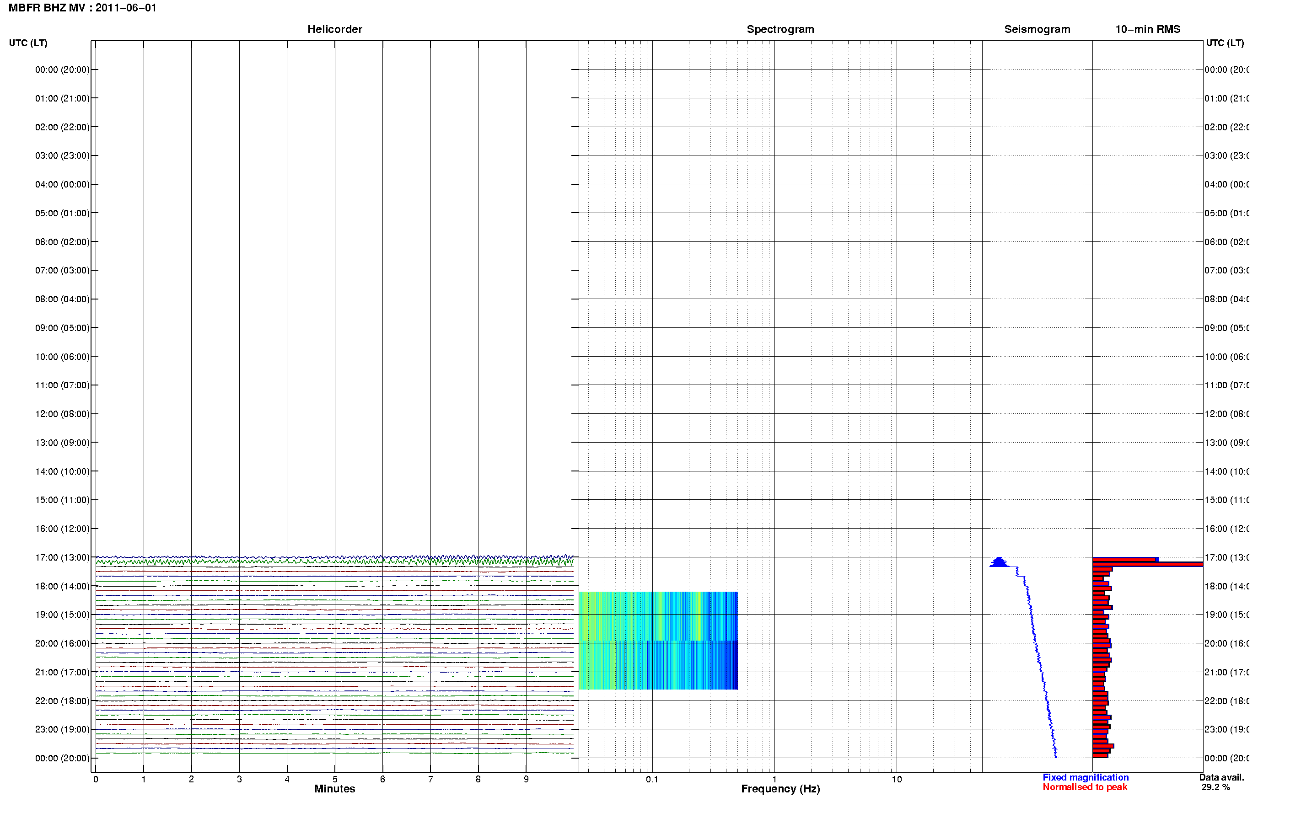Click the left '16:00 (12:00)' time label
1301x813 pixels.
tap(62, 529)
